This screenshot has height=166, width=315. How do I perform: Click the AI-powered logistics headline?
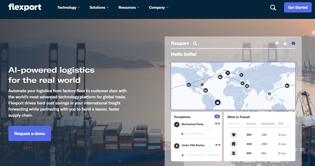coord(51,75)
